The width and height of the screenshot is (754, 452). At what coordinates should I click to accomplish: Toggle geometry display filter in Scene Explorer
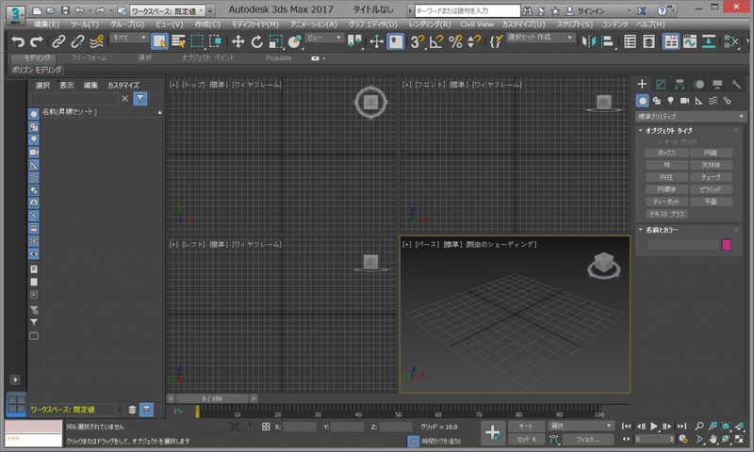(x=34, y=114)
